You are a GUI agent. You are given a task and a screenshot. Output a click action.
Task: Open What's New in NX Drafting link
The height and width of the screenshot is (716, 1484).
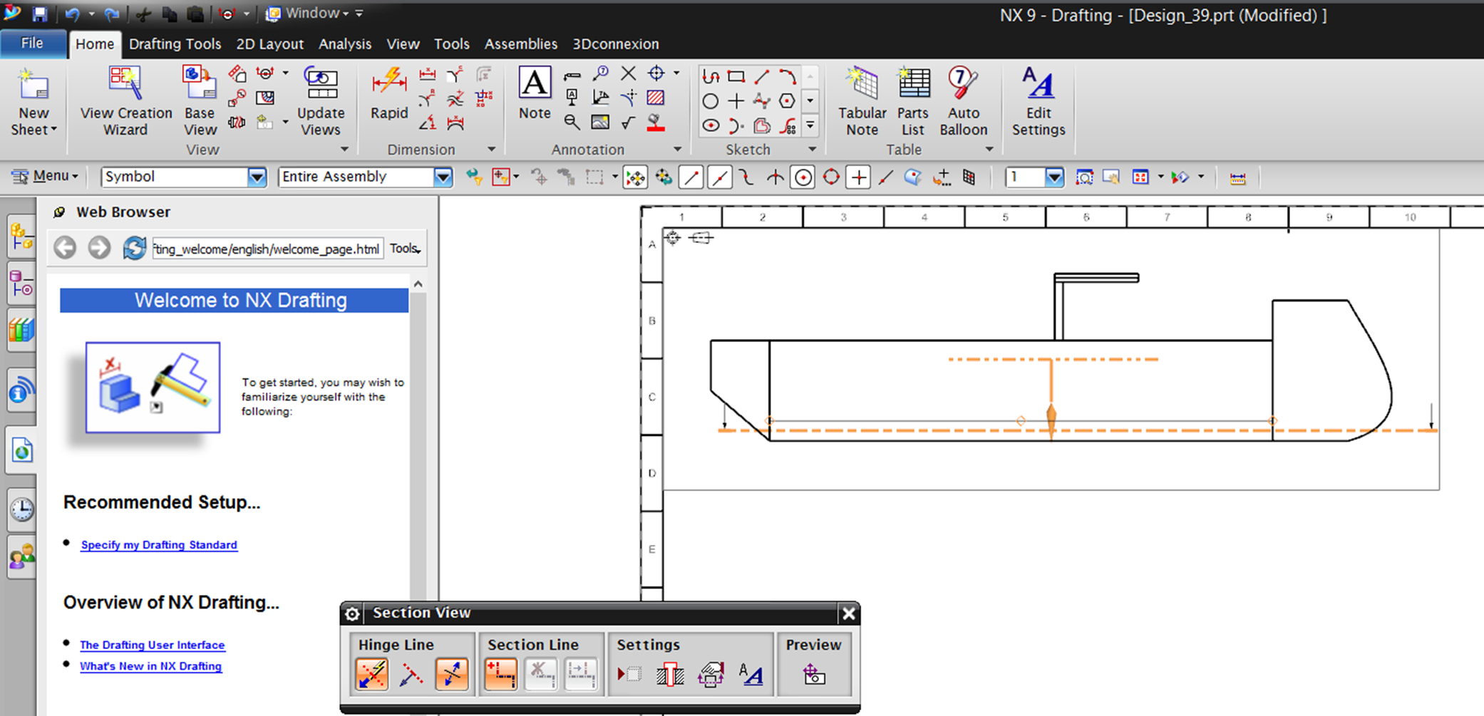[150, 666]
